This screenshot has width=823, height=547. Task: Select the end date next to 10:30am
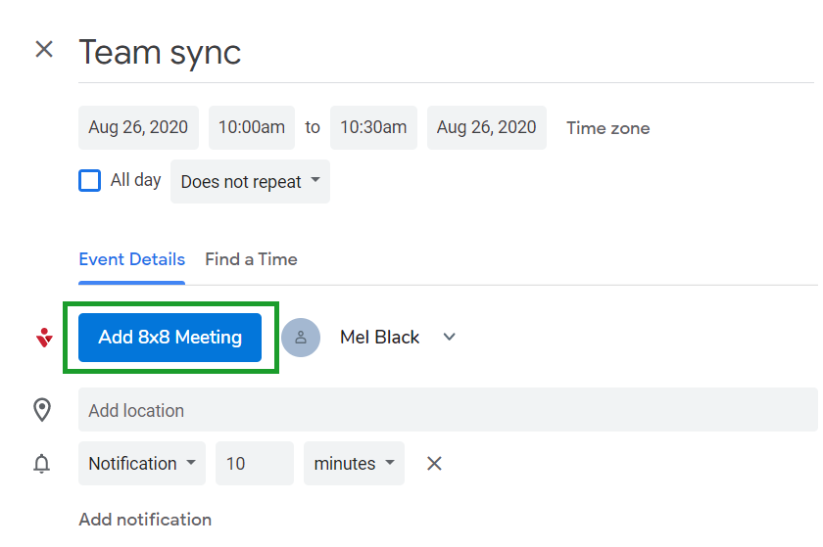tap(487, 127)
